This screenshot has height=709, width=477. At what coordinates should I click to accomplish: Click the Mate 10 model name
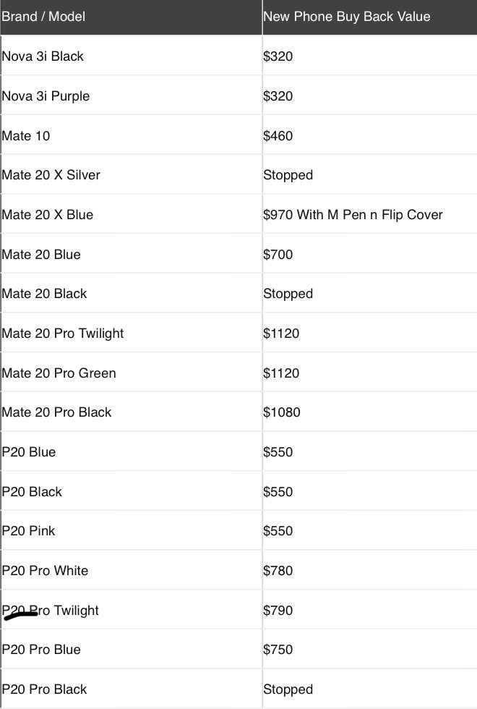pos(26,136)
